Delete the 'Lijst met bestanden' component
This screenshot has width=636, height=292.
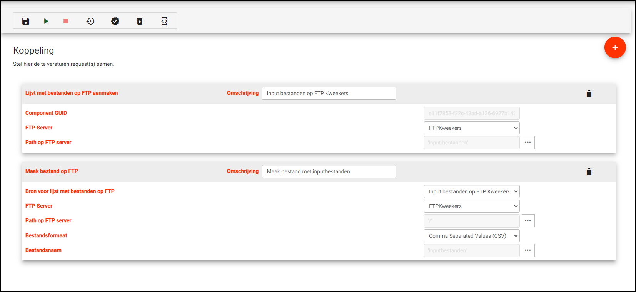589,94
